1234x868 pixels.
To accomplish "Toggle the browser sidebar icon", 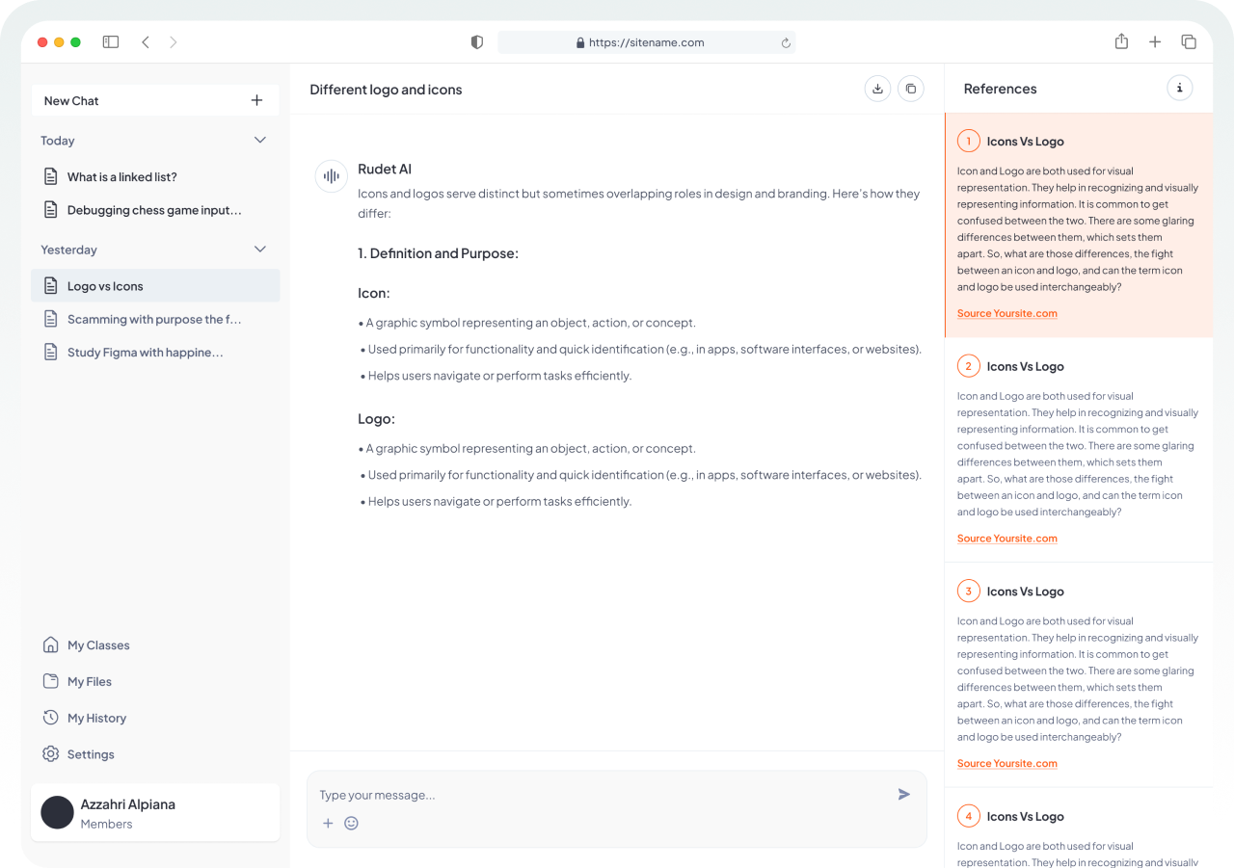I will coord(111,42).
